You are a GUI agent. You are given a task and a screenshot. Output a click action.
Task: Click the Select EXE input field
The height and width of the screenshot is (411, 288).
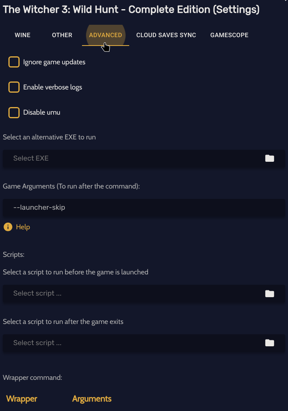132,159
